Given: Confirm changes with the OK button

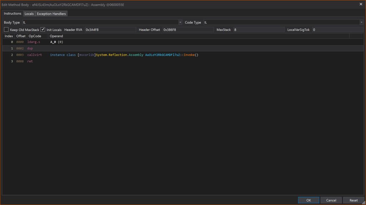Looking at the screenshot, I should [308, 200].
